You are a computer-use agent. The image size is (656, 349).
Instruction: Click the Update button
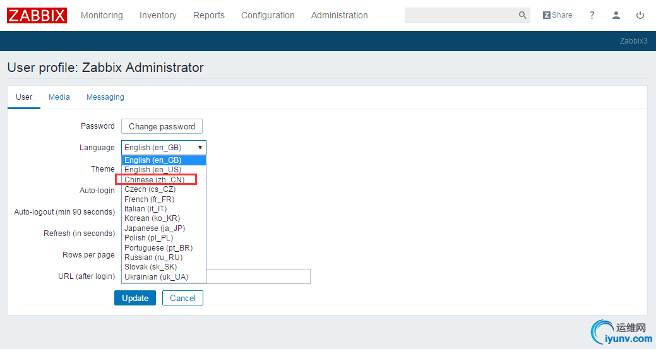coord(135,298)
